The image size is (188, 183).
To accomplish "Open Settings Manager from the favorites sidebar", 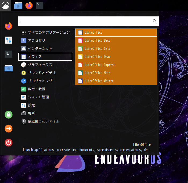I will 9,40.
